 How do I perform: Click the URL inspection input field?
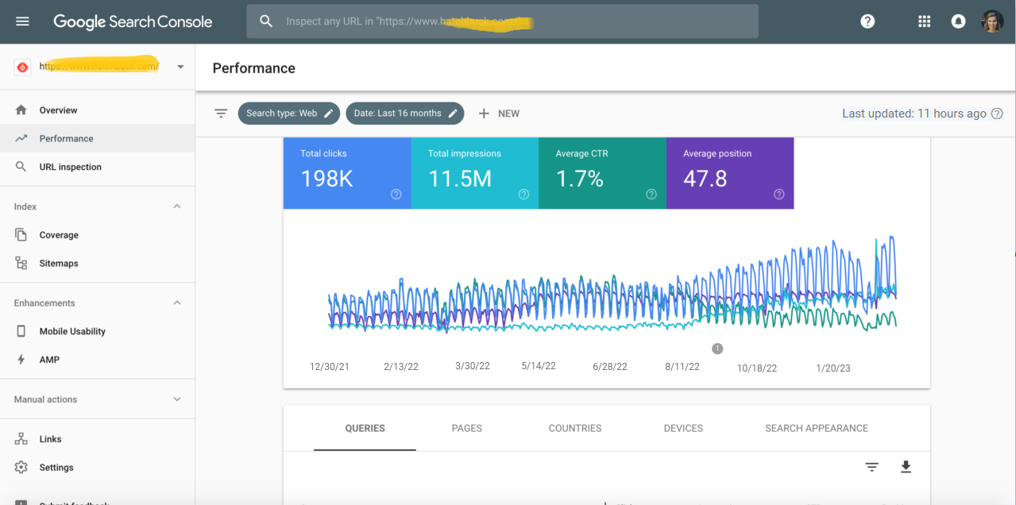(500, 21)
